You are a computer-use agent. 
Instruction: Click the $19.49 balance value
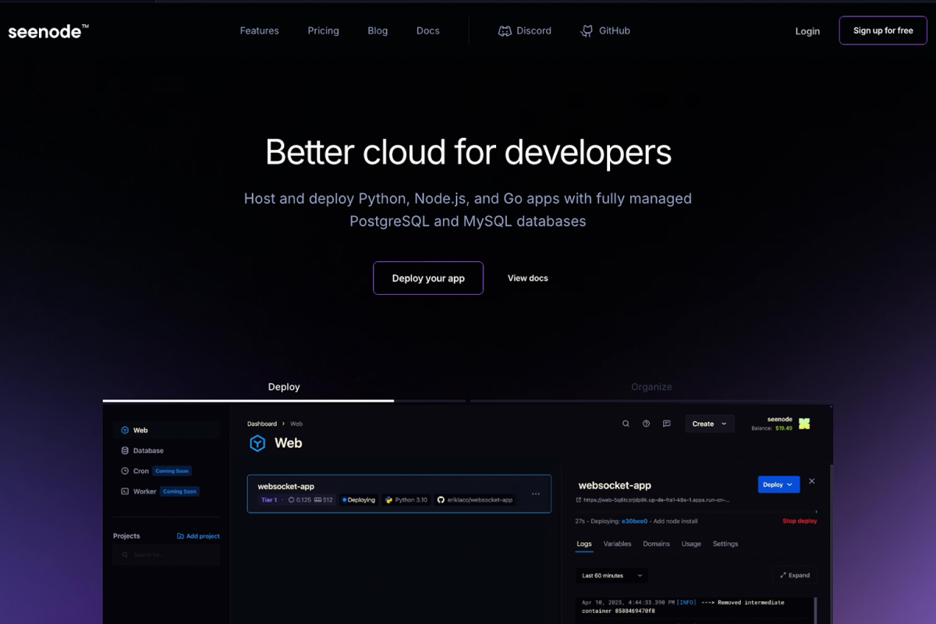coord(784,428)
